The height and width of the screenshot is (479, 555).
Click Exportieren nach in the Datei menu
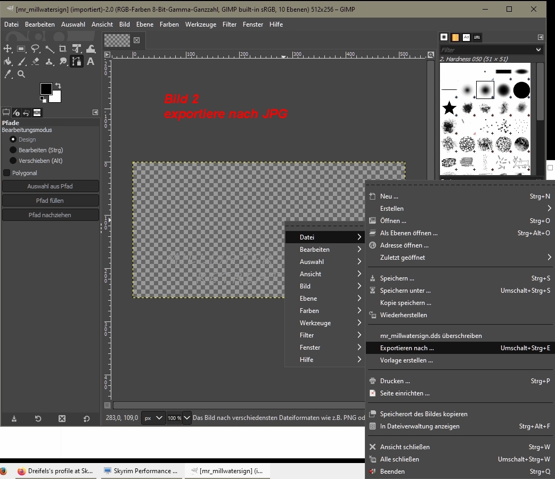[x=407, y=348]
